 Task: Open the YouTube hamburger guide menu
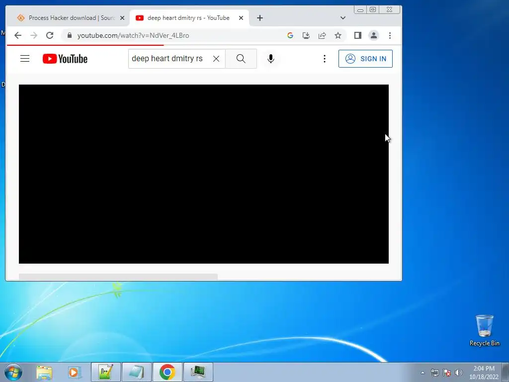25,59
